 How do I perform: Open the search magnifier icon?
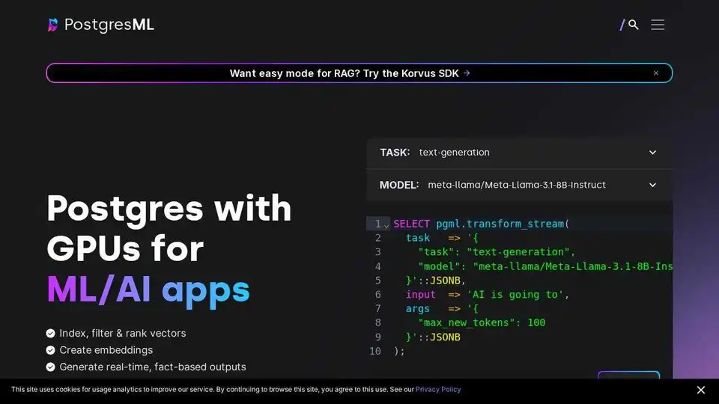[x=634, y=25]
